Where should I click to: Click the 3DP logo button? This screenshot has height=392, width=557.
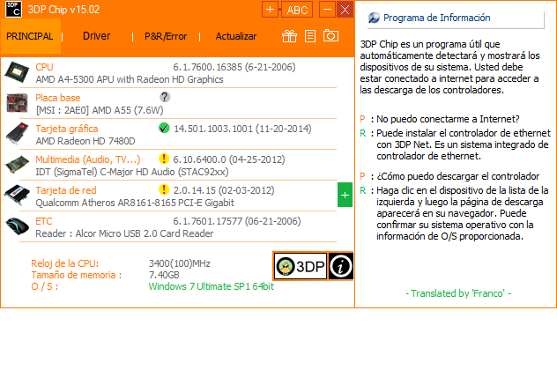301,266
